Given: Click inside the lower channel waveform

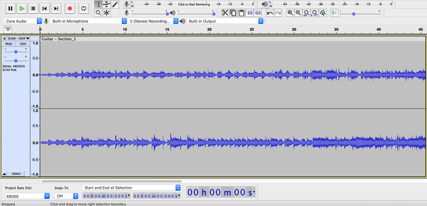Looking at the screenshot, I should pyautogui.click(x=233, y=142).
